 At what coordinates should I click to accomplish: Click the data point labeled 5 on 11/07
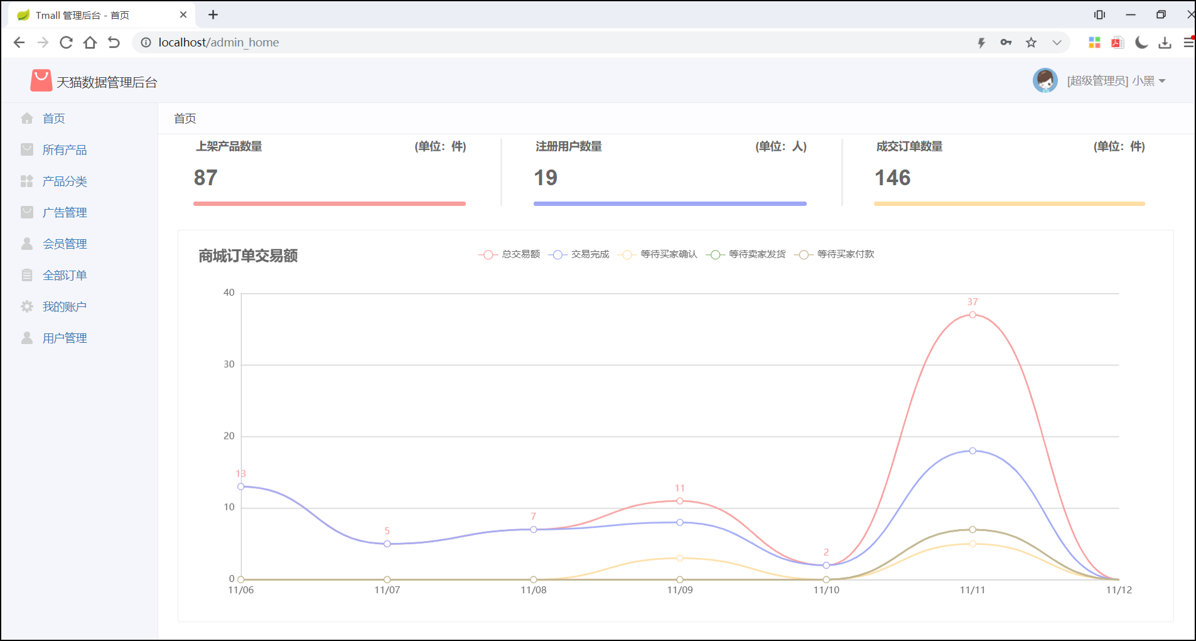387,544
